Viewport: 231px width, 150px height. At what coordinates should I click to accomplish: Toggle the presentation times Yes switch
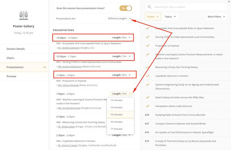(x=125, y=8)
